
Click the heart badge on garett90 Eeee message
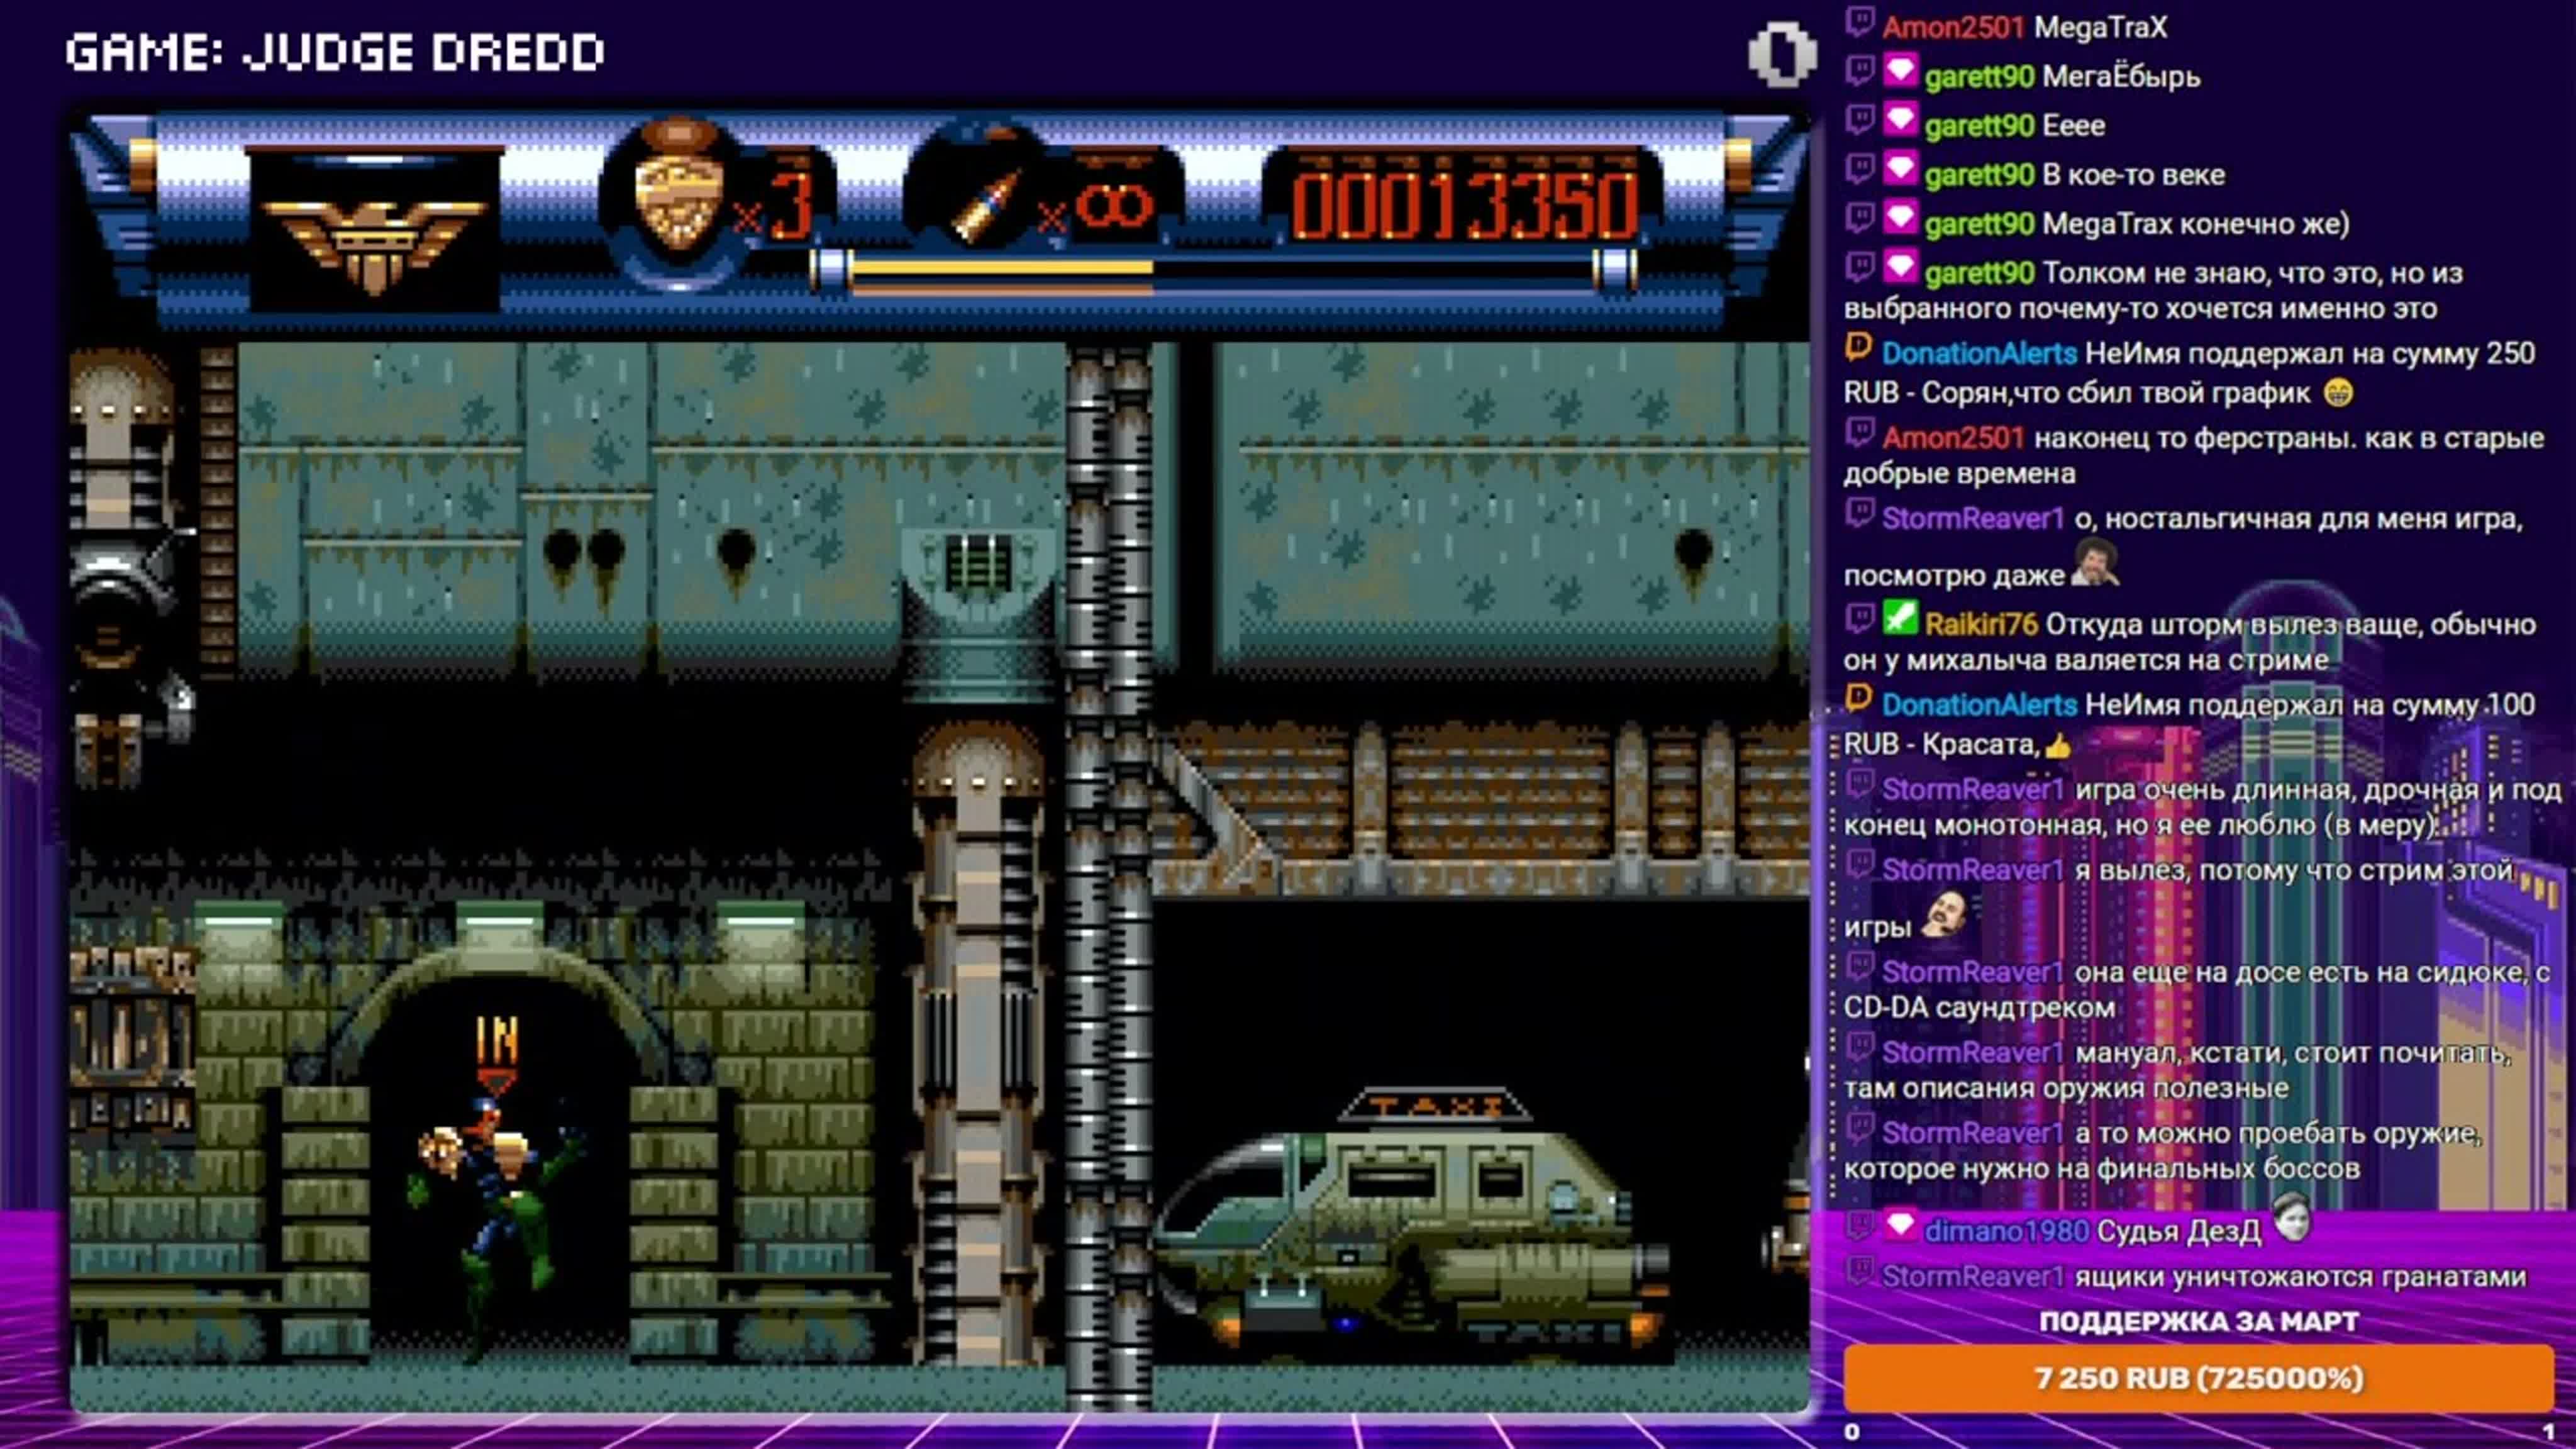(x=1900, y=121)
